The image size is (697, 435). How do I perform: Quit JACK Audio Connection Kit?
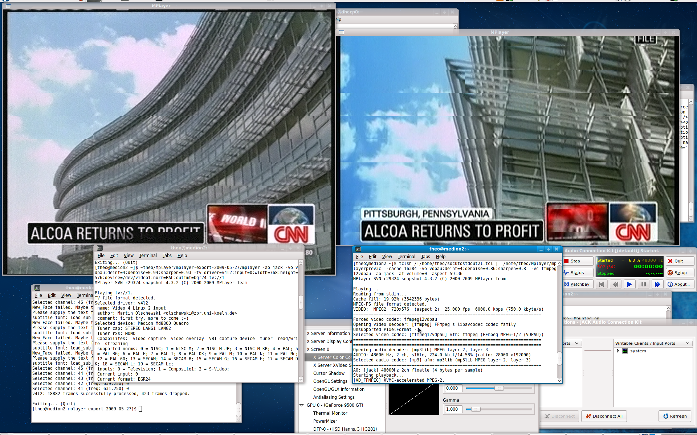coord(680,261)
